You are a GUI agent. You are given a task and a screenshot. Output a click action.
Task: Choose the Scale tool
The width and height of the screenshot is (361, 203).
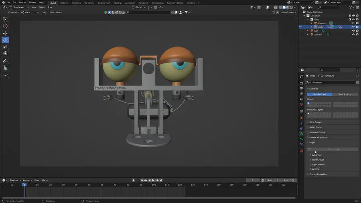pyautogui.click(x=5, y=47)
